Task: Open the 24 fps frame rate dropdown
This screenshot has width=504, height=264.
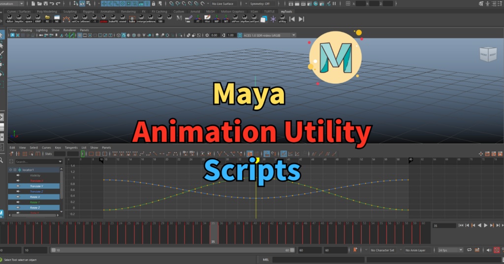Action: pyautogui.click(x=450, y=250)
